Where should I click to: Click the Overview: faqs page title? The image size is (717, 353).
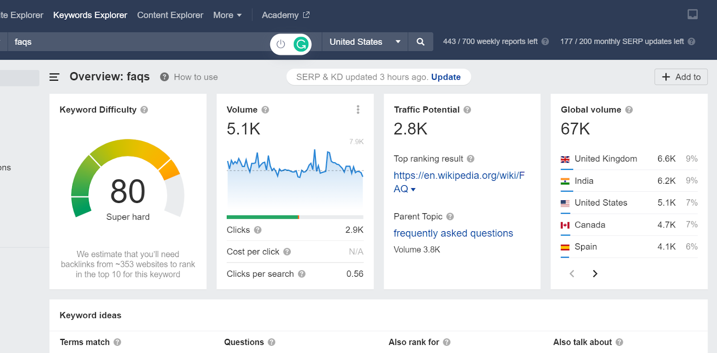pyautogui.click(x=110, y=77)
